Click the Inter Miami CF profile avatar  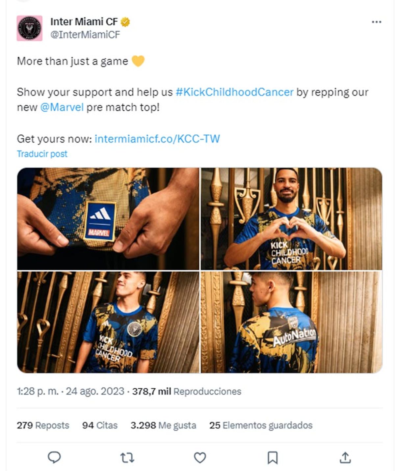click(30, 28)
